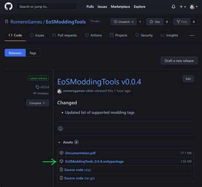The image size is (202, 187).
Task: Click the Edit release button
Action: pyautogui.click(x=188, y=79)
